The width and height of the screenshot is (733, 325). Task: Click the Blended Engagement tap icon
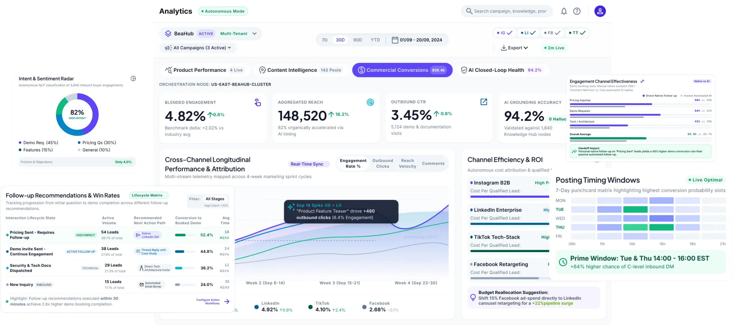tap(258, 102)
